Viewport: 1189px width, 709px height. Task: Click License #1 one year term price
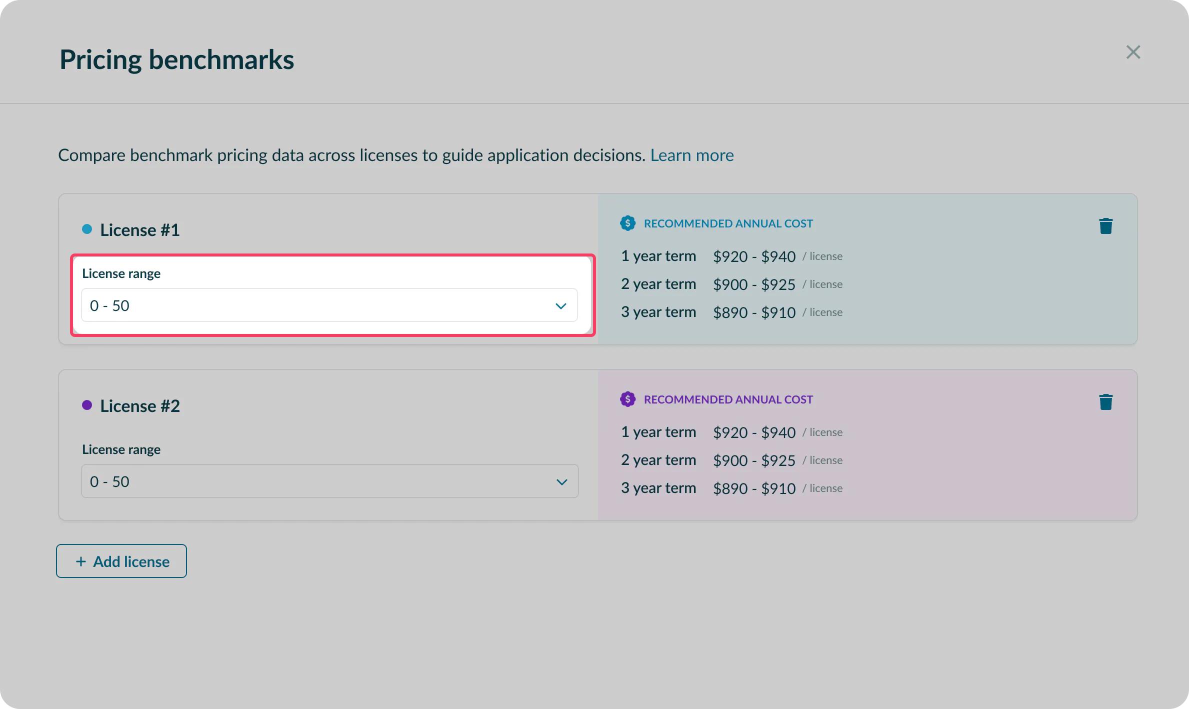[x=753, y=256]
